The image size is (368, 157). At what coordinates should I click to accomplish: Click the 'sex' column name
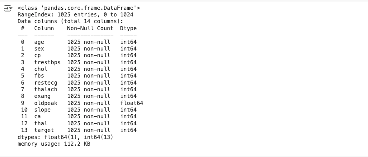(39, 49)
